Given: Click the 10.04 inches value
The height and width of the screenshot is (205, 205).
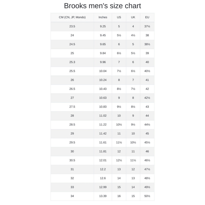Looking at the screenshot, I should point(103,71).
